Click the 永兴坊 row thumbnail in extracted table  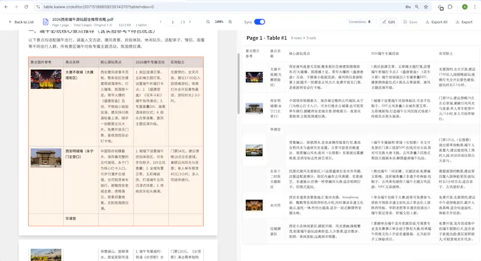254,205
